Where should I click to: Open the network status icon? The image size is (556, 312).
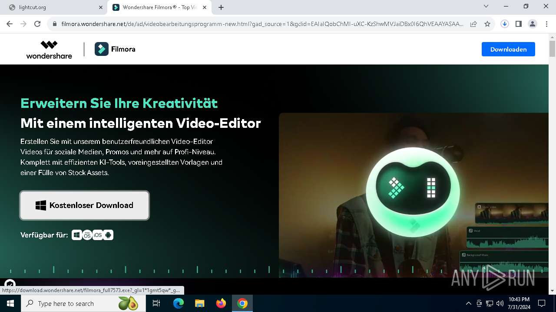tap(490, 303)
